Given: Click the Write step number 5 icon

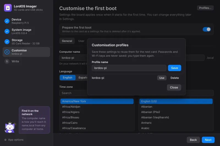Looking at the screenshot, I should 7,61.
